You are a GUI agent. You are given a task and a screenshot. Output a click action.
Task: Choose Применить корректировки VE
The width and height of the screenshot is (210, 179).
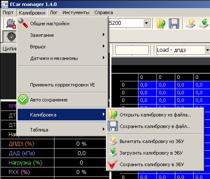pos(62,85)
